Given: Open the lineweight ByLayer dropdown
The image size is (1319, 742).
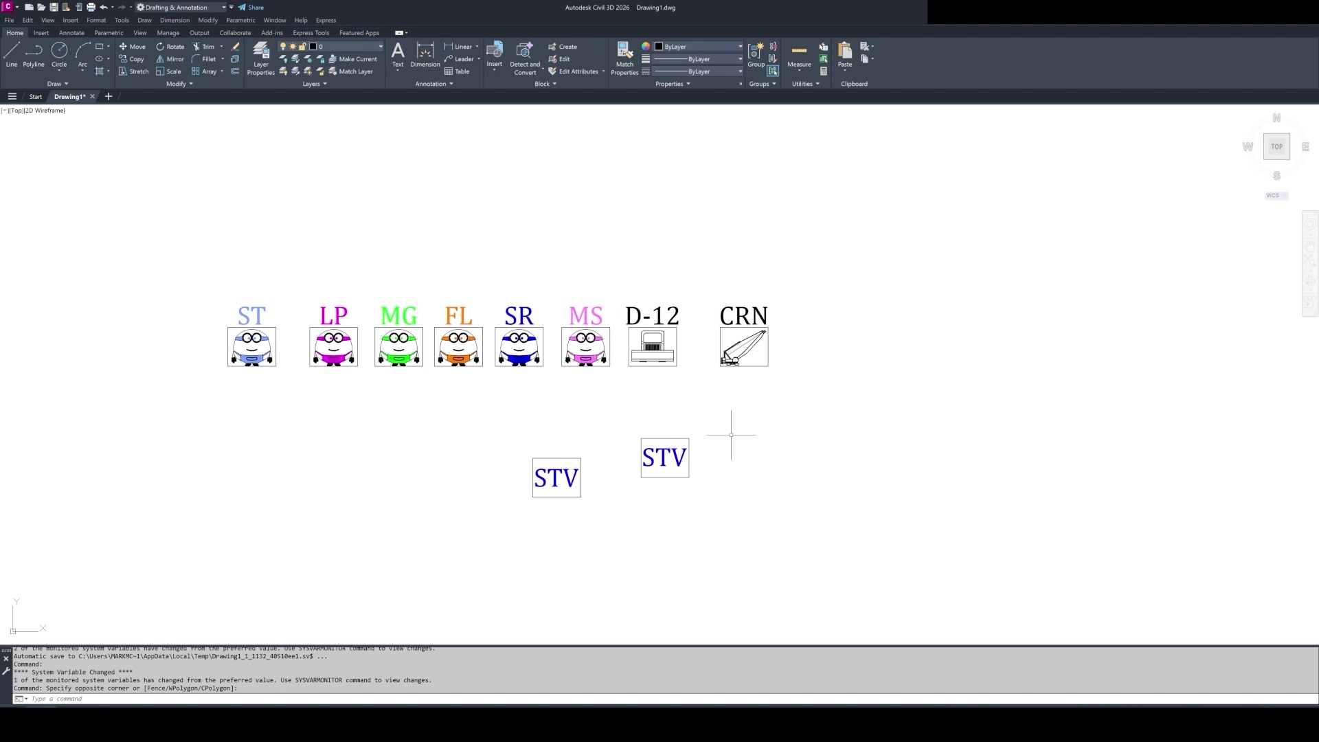Looking at the screenshot, I should pos(698,59).
